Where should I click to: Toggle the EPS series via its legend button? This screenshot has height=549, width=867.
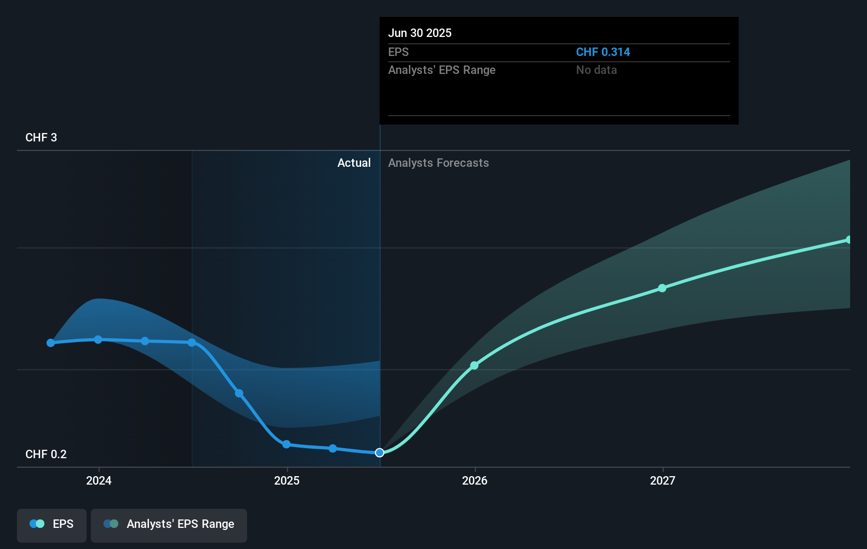(x=51, y=525)
